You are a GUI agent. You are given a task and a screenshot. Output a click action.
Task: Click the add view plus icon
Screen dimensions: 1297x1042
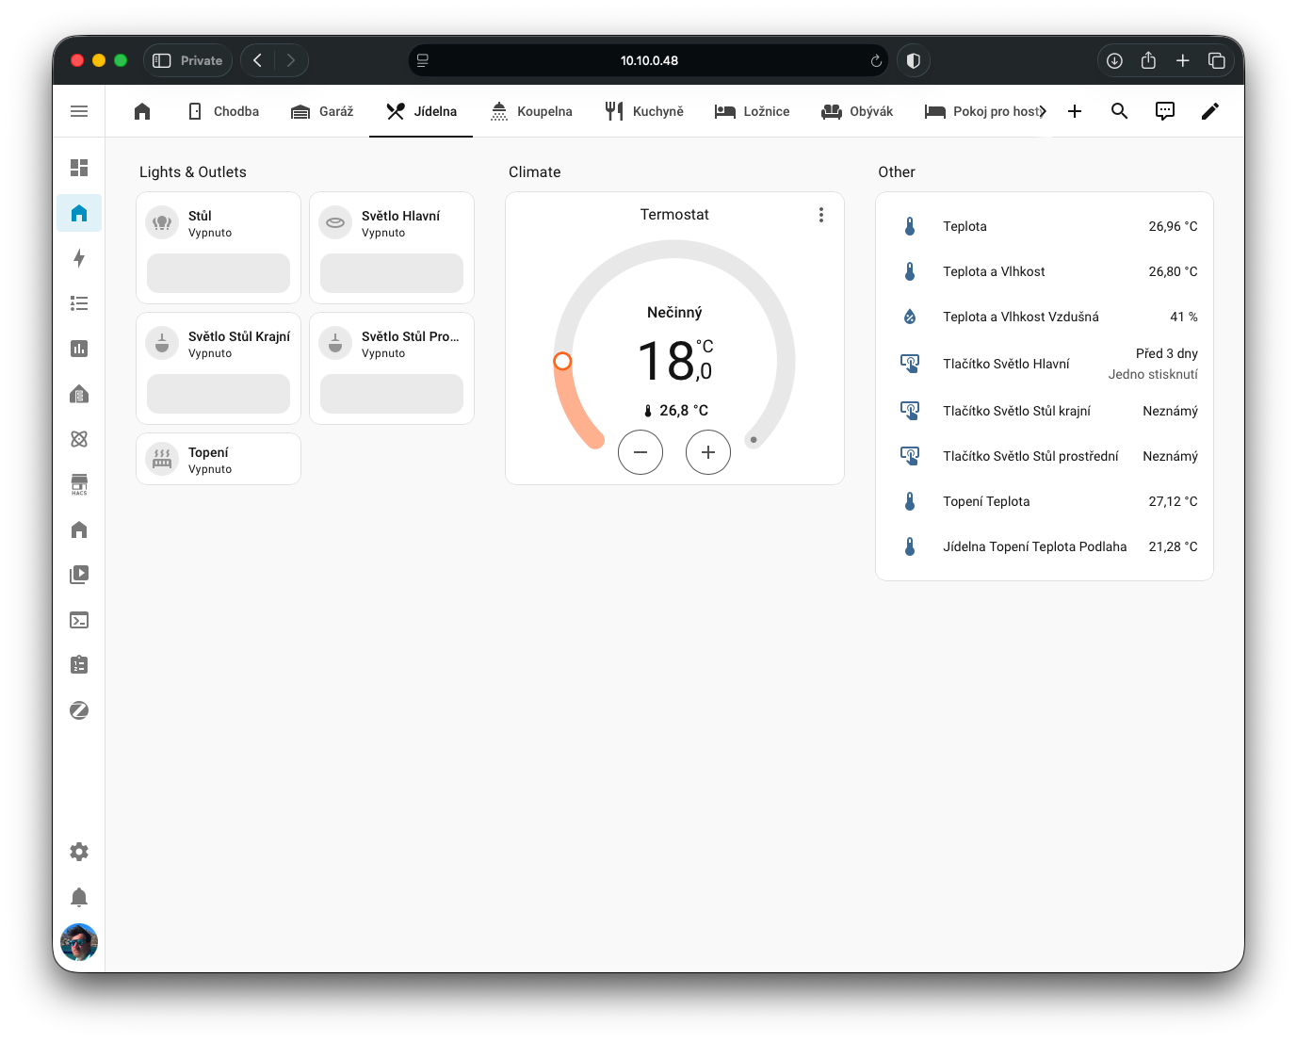(1075, 111)
